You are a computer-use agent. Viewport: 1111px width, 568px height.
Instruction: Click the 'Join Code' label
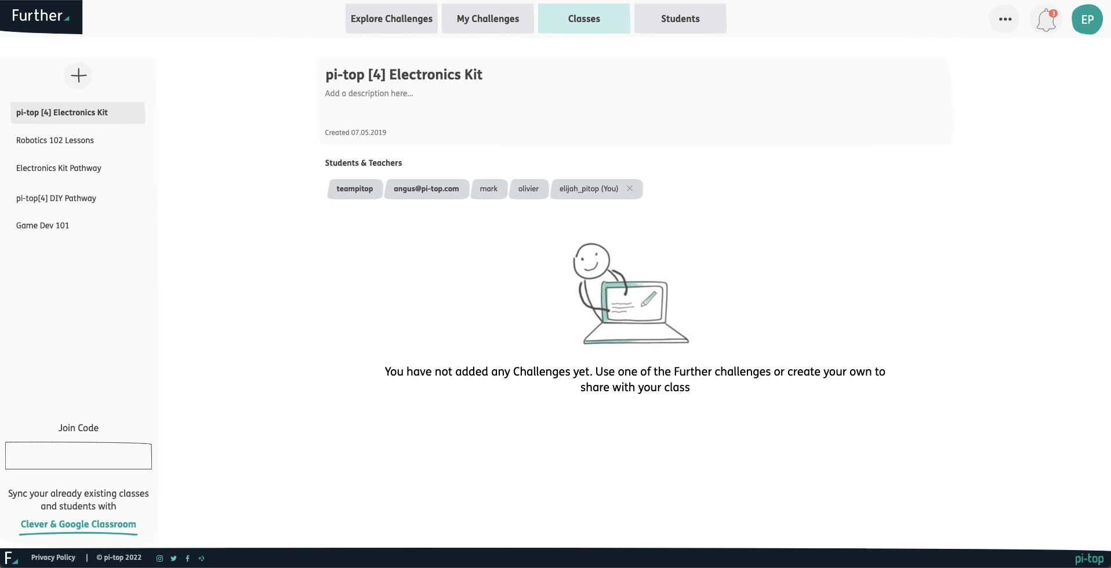tap(78, 428)
